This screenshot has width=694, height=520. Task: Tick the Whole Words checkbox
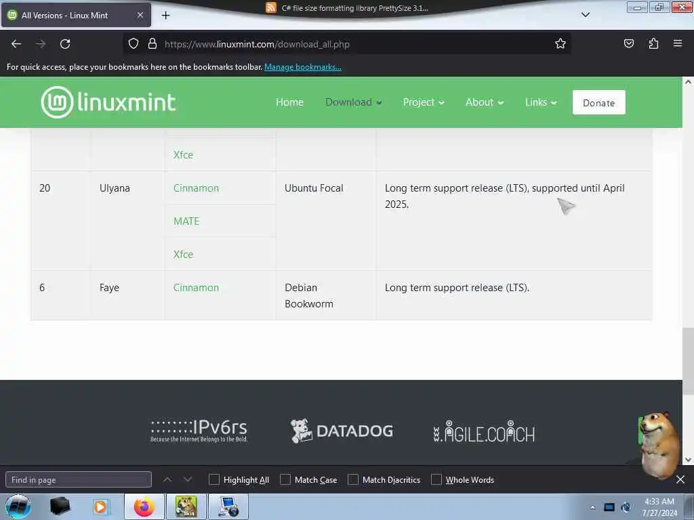[x=436, y=479]
